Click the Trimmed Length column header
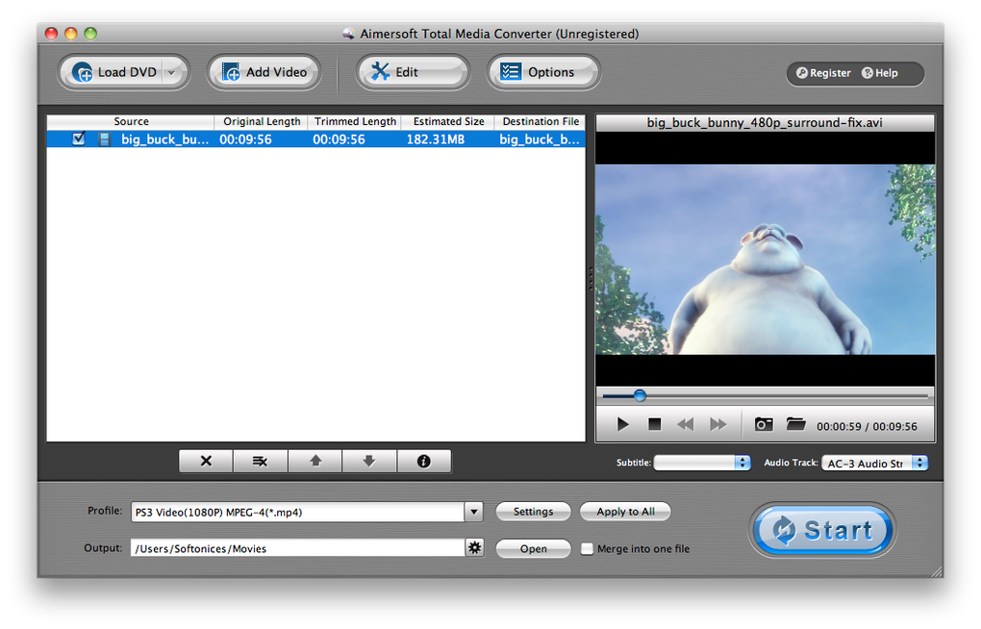 point(355,121)
